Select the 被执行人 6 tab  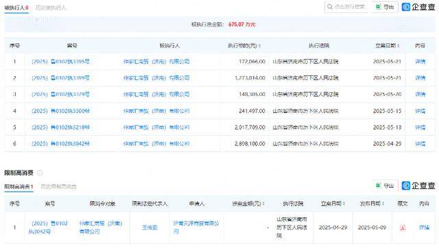click(16, 8)
